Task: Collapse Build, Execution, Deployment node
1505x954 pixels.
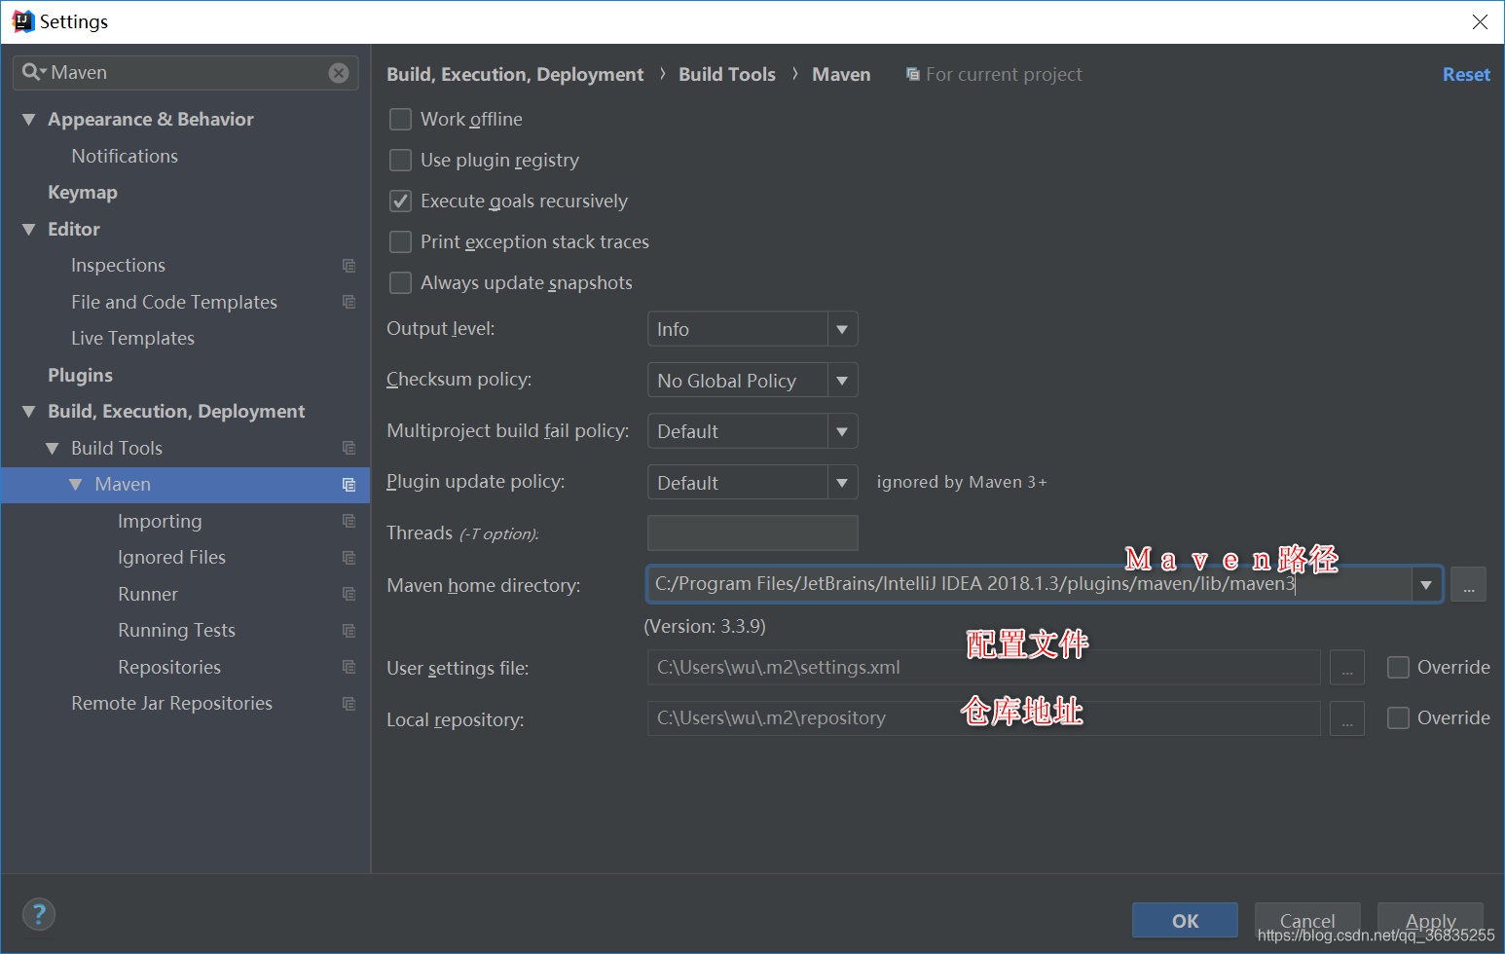Action: (x=29, y=412)
